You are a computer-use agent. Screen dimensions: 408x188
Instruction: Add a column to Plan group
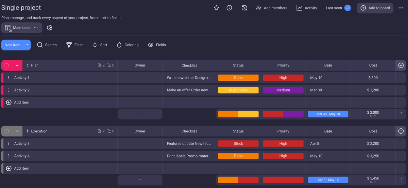coord(401,65)
